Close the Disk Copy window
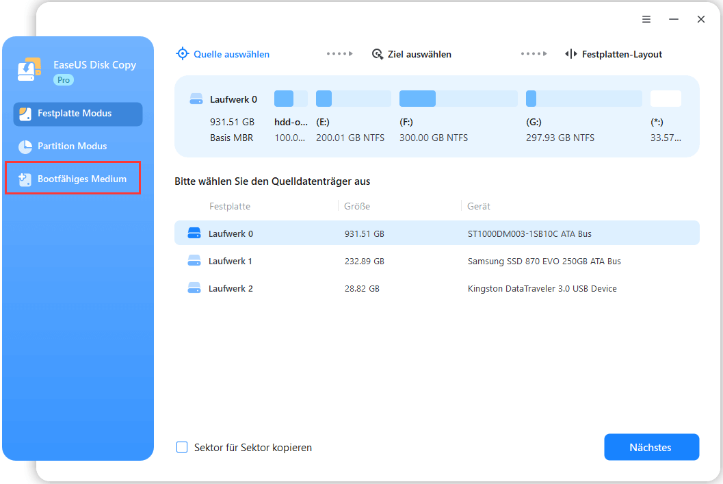 [701, 19]
